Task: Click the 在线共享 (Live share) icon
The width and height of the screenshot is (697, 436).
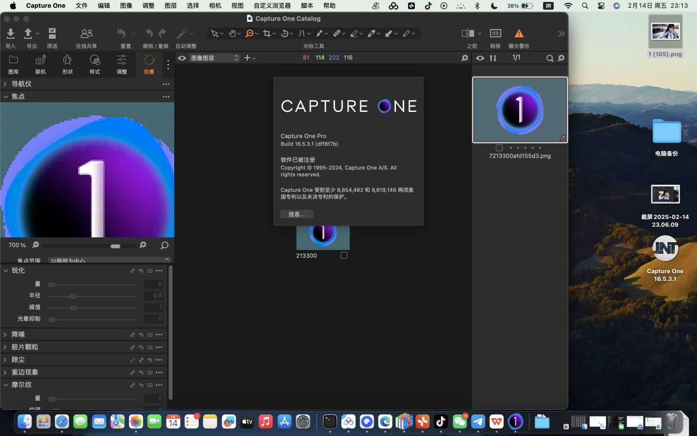Action: pyautogui.click(x=87, y=33)
